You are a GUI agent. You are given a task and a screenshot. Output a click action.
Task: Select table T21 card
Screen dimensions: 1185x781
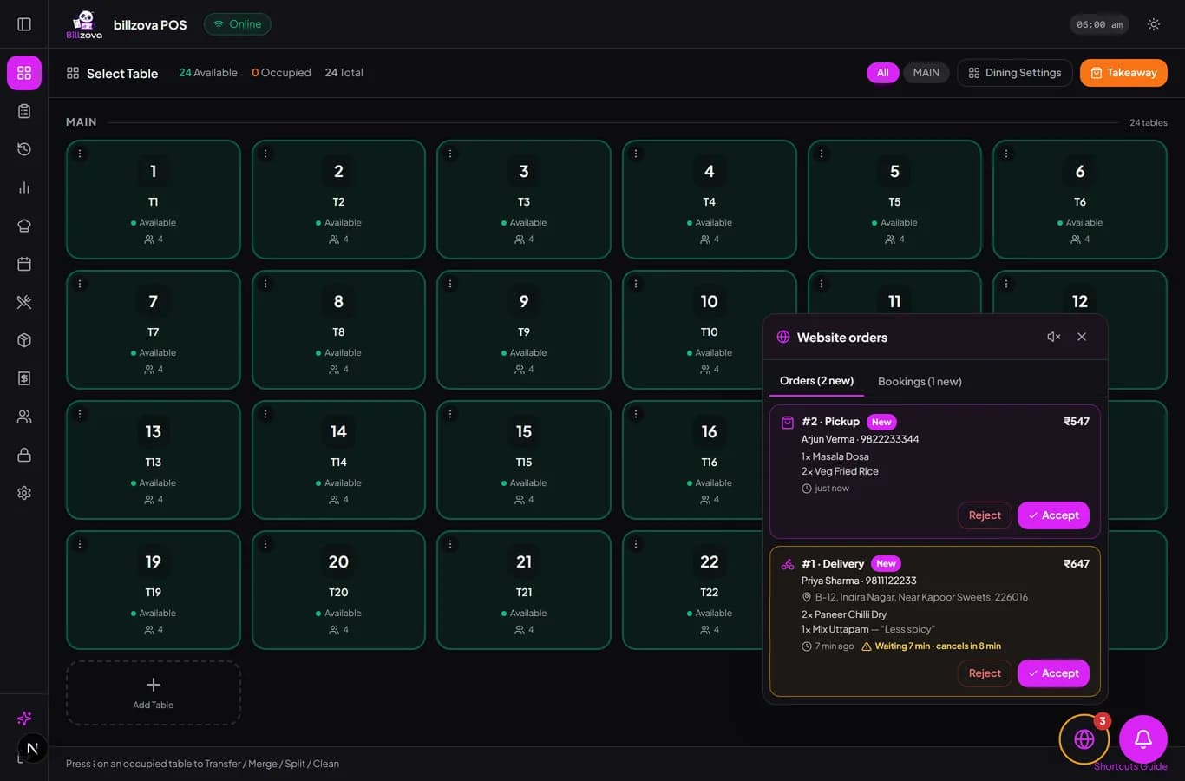point(524,590)
